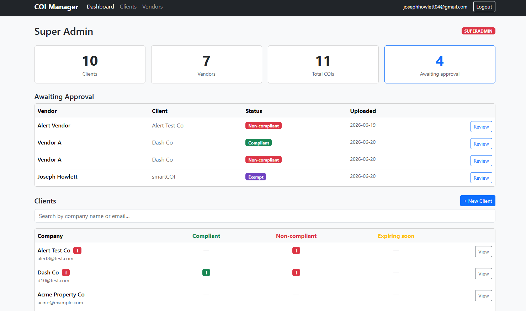This screenshot has width=526, height=311.
Task: Click the Awaiting Approval section heading
Action: pos(64,97)
